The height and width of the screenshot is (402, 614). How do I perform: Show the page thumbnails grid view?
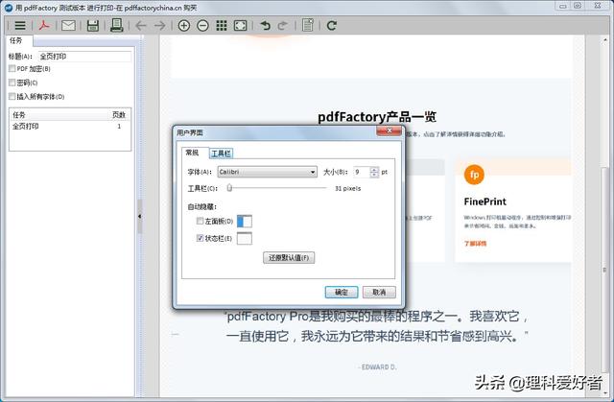[222, 26]
